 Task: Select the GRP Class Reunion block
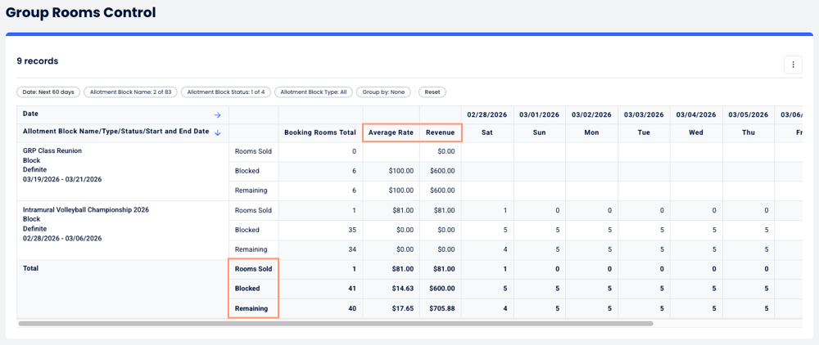click(52, 151)
